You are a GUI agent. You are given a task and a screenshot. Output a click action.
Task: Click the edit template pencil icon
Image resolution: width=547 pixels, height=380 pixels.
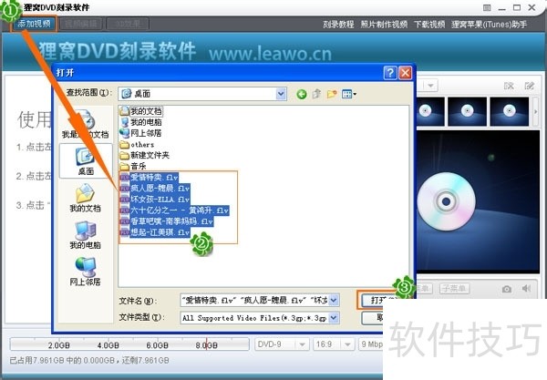coord(529,86)
